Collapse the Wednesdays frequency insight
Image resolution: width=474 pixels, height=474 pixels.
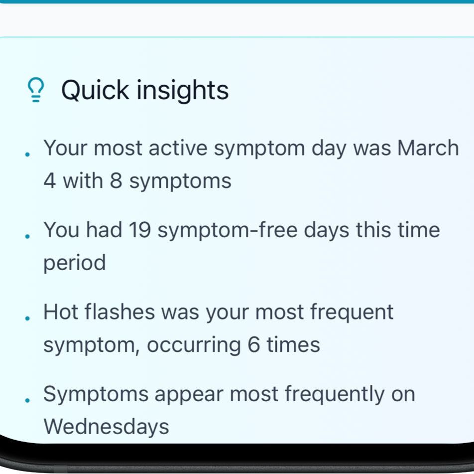(229, 409)
